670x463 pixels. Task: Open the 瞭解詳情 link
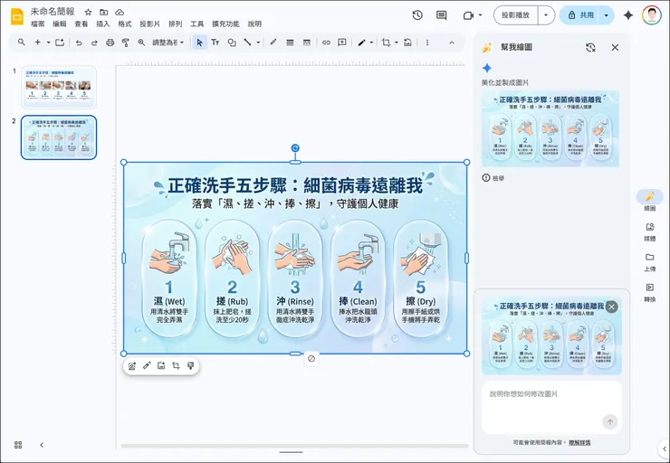click(579, 442)
